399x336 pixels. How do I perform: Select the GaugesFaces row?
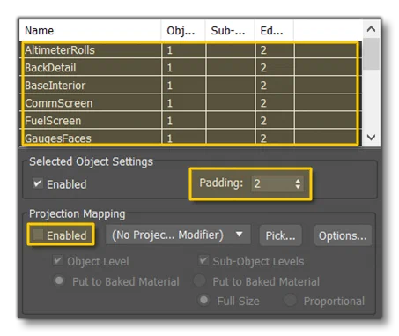191,138
